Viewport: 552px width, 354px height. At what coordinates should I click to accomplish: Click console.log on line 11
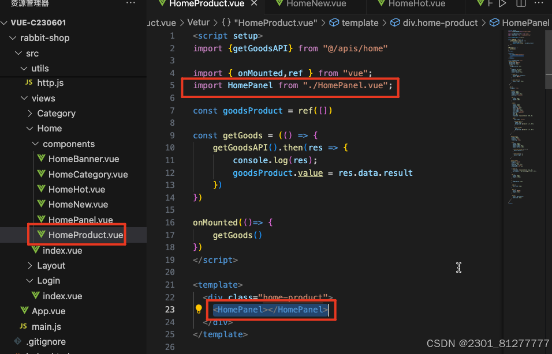tap(260, 160)
